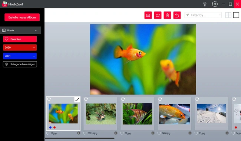Click the horizontal thumbnail scrollbar
Image resolution: width=241 pixels, height=141 pixels.
tap(80, 138)
